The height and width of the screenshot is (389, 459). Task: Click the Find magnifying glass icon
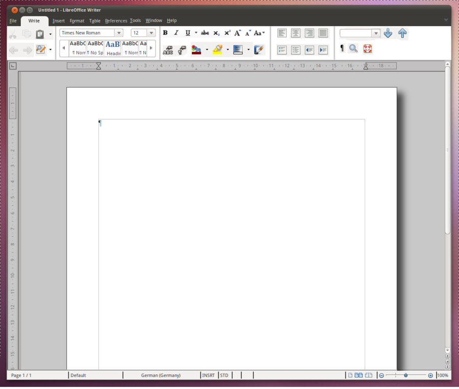[353, 48]
